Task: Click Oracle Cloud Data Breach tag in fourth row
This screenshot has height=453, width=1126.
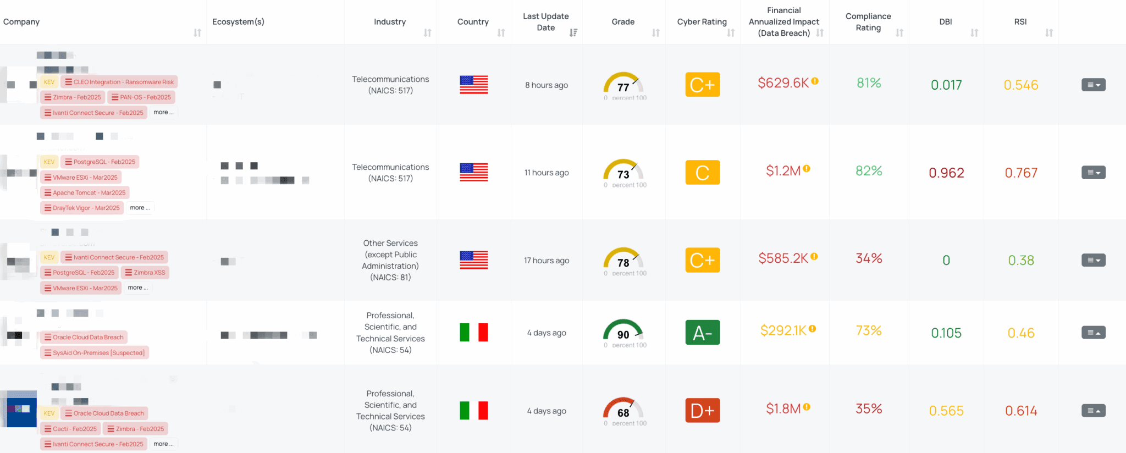Action: [x=84, y=337]
